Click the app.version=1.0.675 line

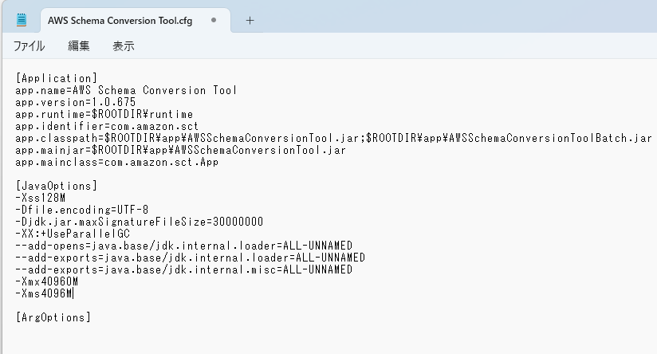[x=76, y=102]
